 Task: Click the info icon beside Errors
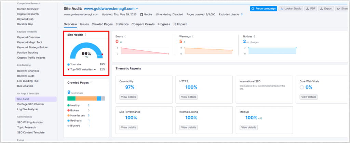click(x=126, y=36)
